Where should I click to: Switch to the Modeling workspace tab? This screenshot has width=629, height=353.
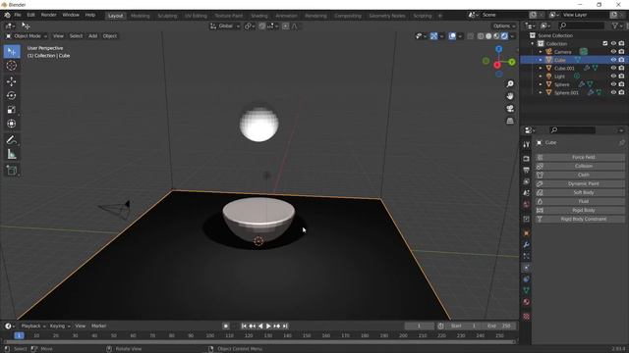tap(141, 16)
